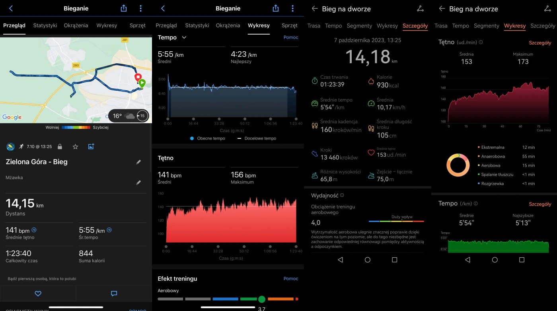Tap the back arrow on Bieg na dworze
The height and width of the screenshot is (311, 557).
click(x=315, y=8)
